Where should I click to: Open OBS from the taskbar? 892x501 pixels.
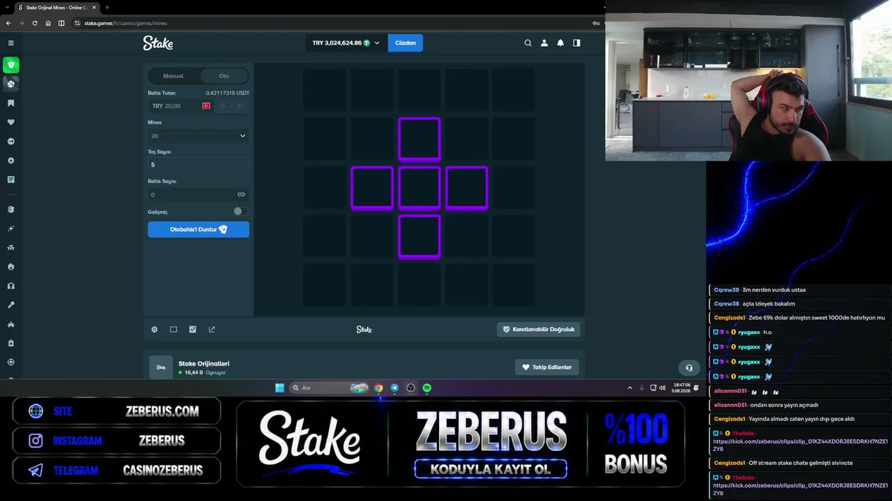click(410, 388)
